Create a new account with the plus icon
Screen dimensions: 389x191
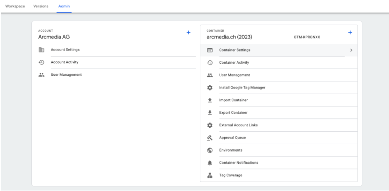click(189, 32)
